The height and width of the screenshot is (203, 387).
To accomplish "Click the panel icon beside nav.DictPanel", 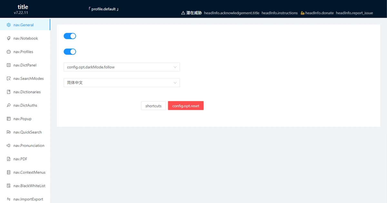I will pyautogui.click(x=9, y=65).
